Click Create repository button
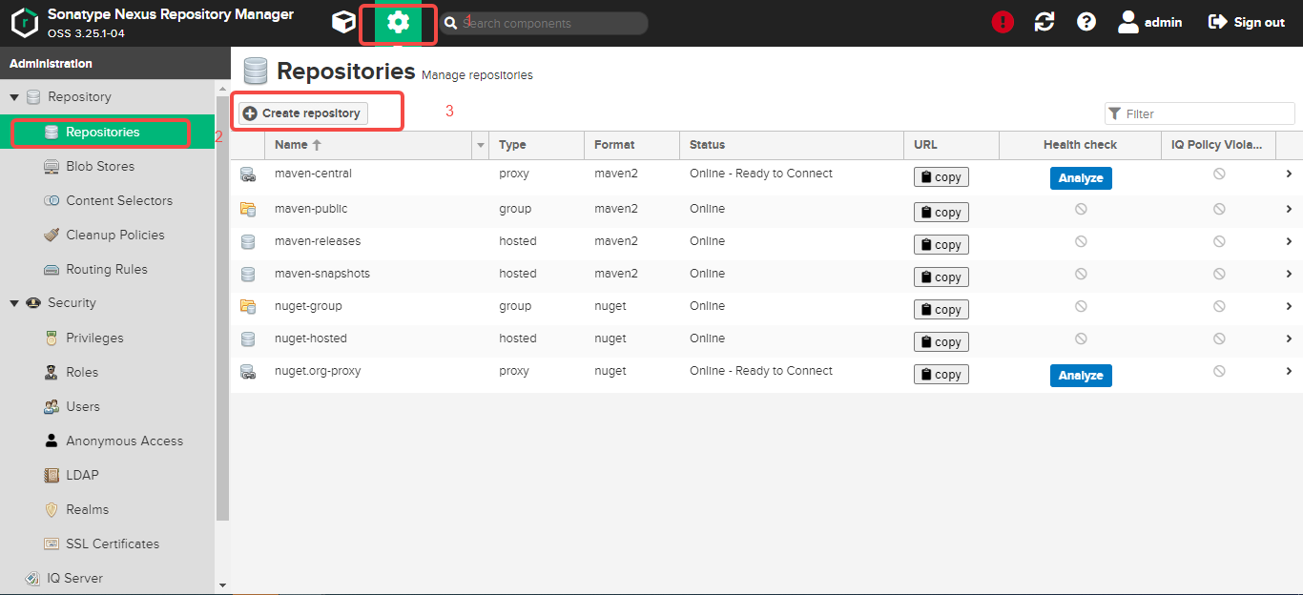 click(302, 113)
